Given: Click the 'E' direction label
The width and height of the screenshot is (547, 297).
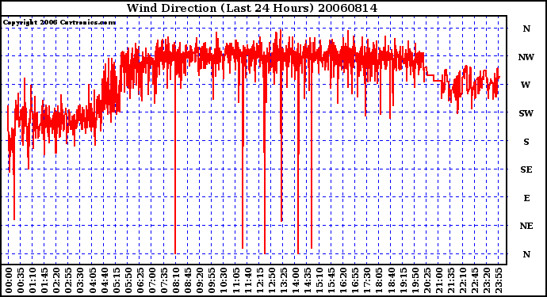Looking at the screenshot, I should (526, 198).
